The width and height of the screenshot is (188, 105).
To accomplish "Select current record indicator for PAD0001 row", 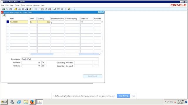I will (x=8, y=22).
